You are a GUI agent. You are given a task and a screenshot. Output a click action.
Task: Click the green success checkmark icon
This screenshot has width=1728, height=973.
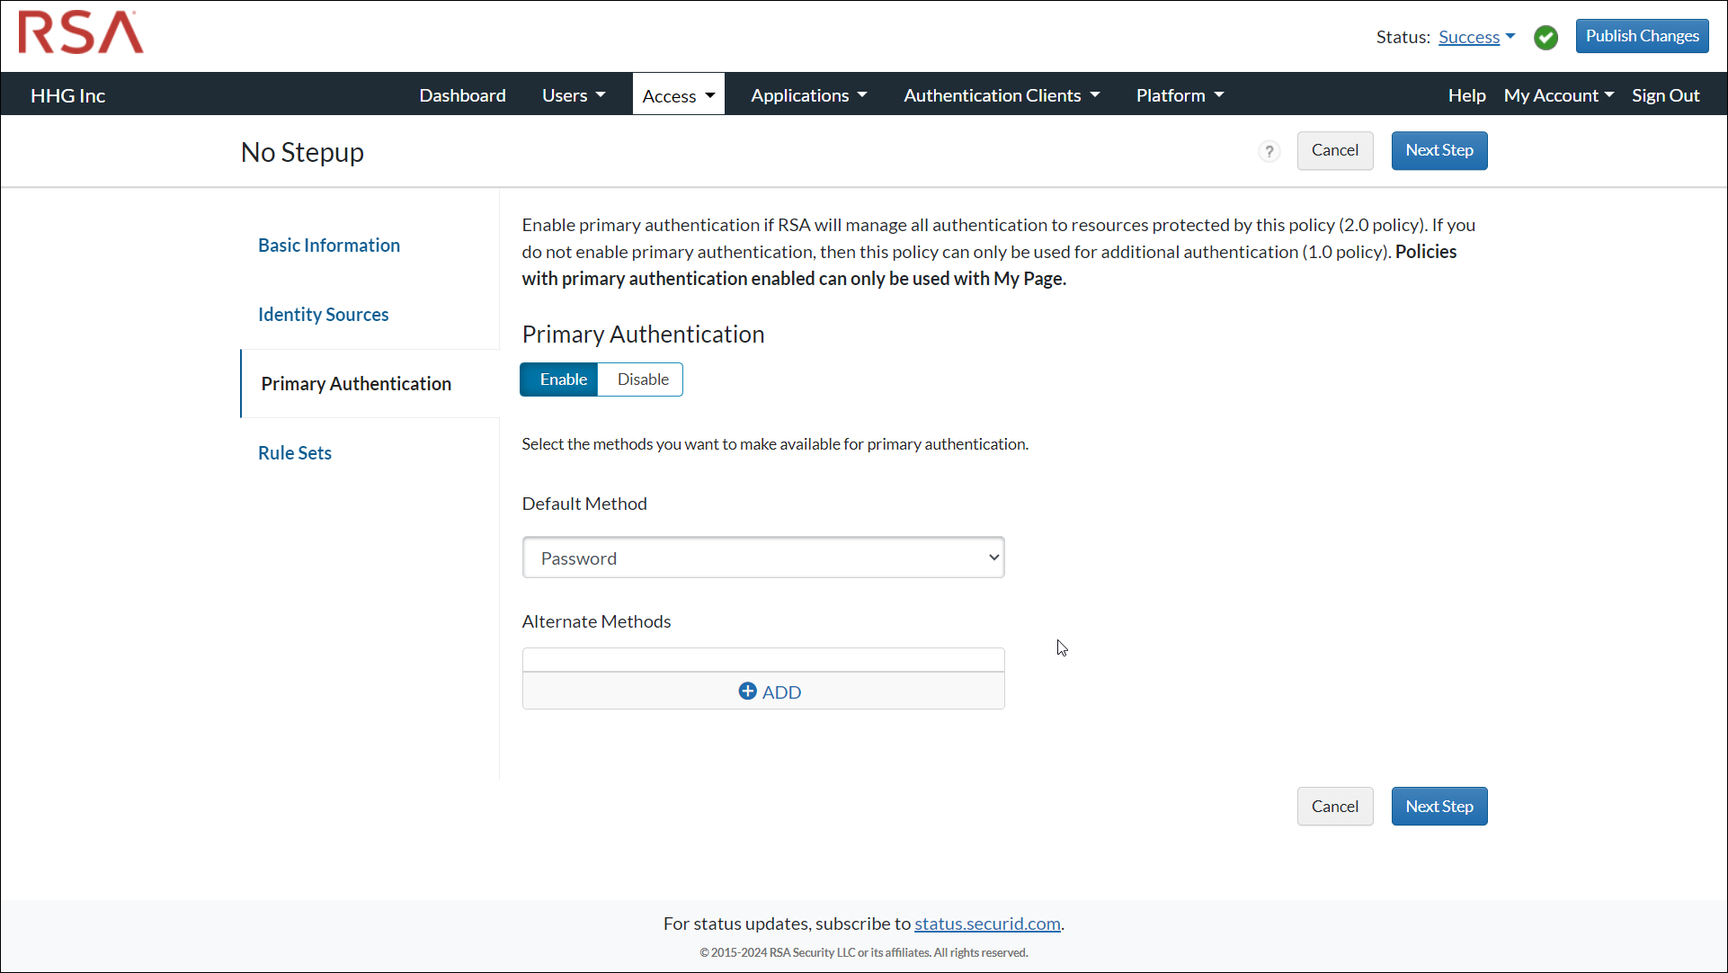tap(1545, 37)
